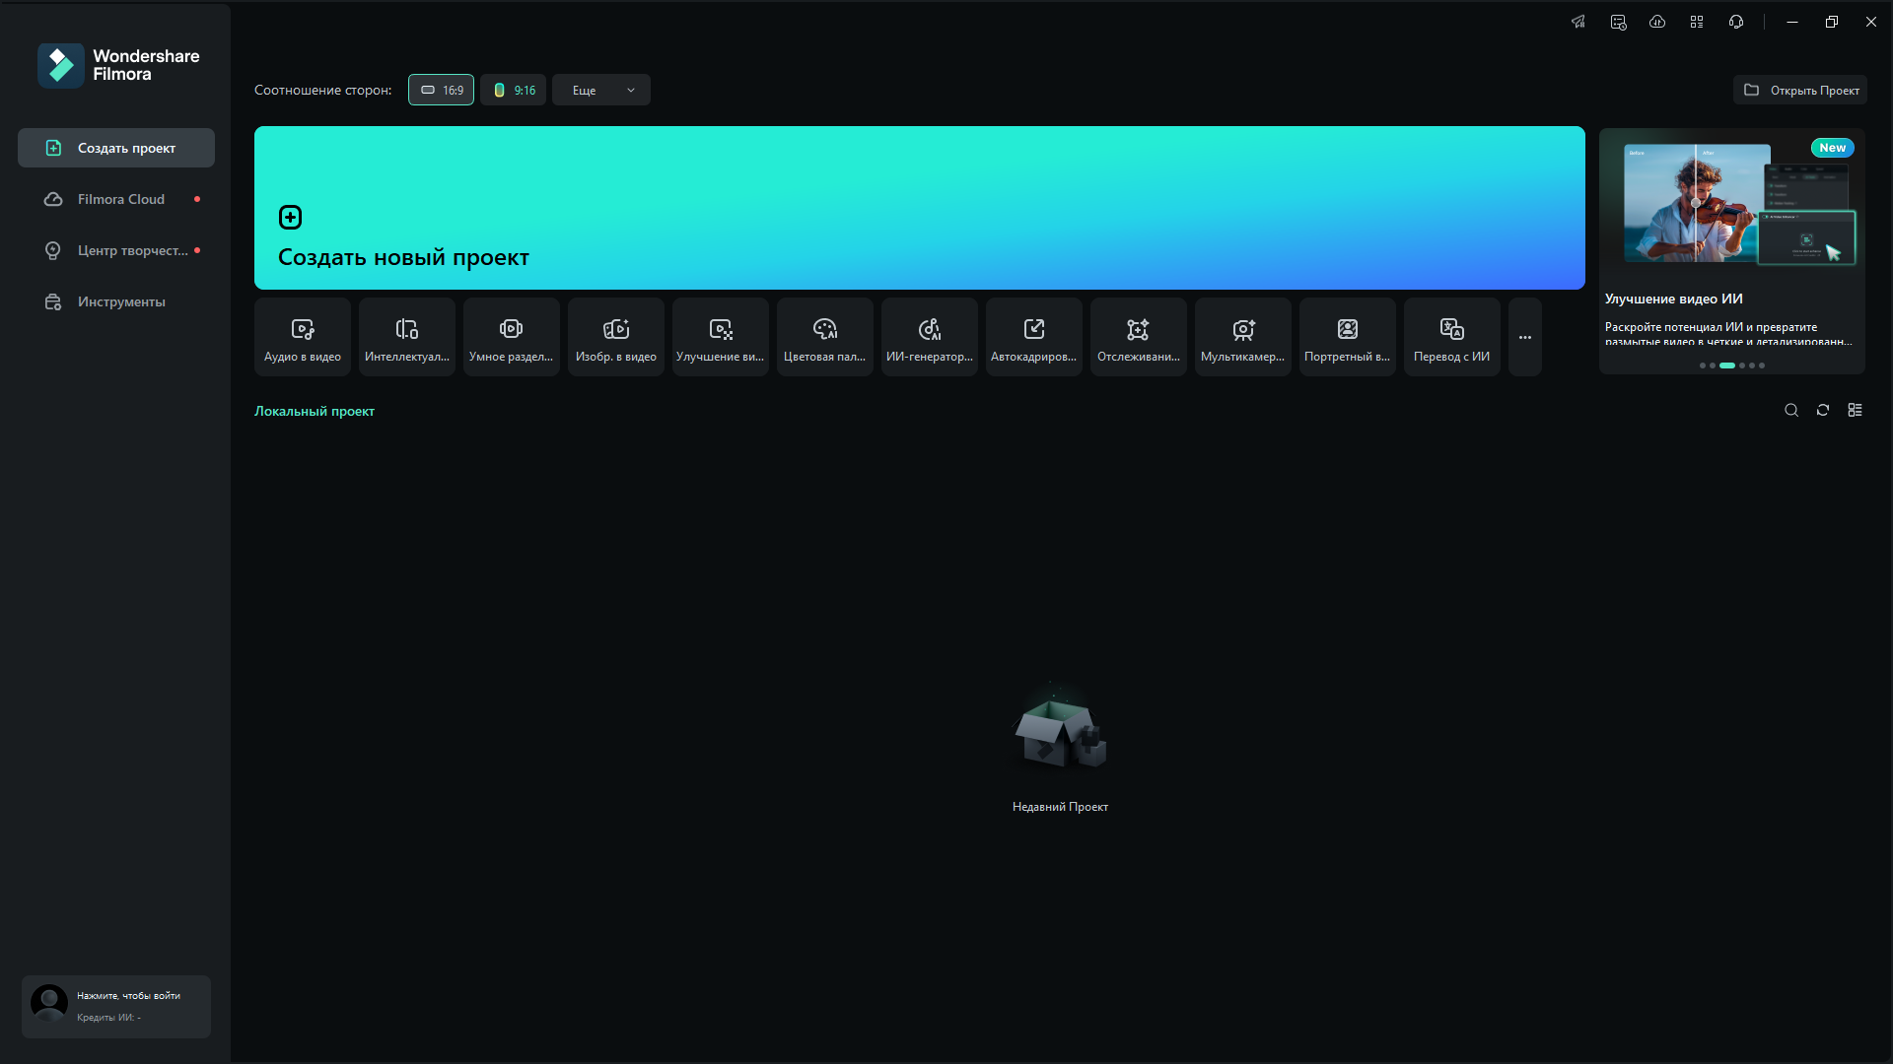Click the active carousel indicator dot

[1727, 366]
